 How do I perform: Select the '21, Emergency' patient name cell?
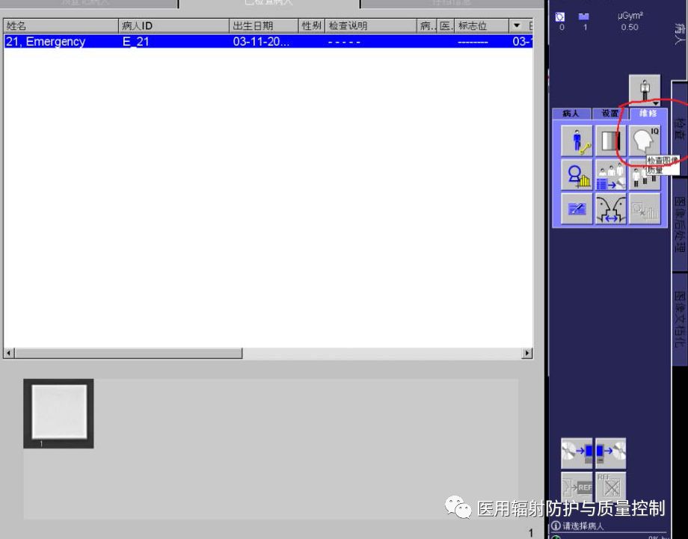pyautogui.click(x=46, y=42)
